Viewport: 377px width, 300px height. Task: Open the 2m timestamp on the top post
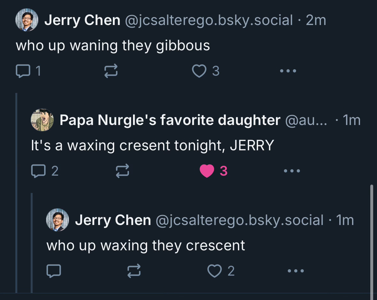click(316, 20)
